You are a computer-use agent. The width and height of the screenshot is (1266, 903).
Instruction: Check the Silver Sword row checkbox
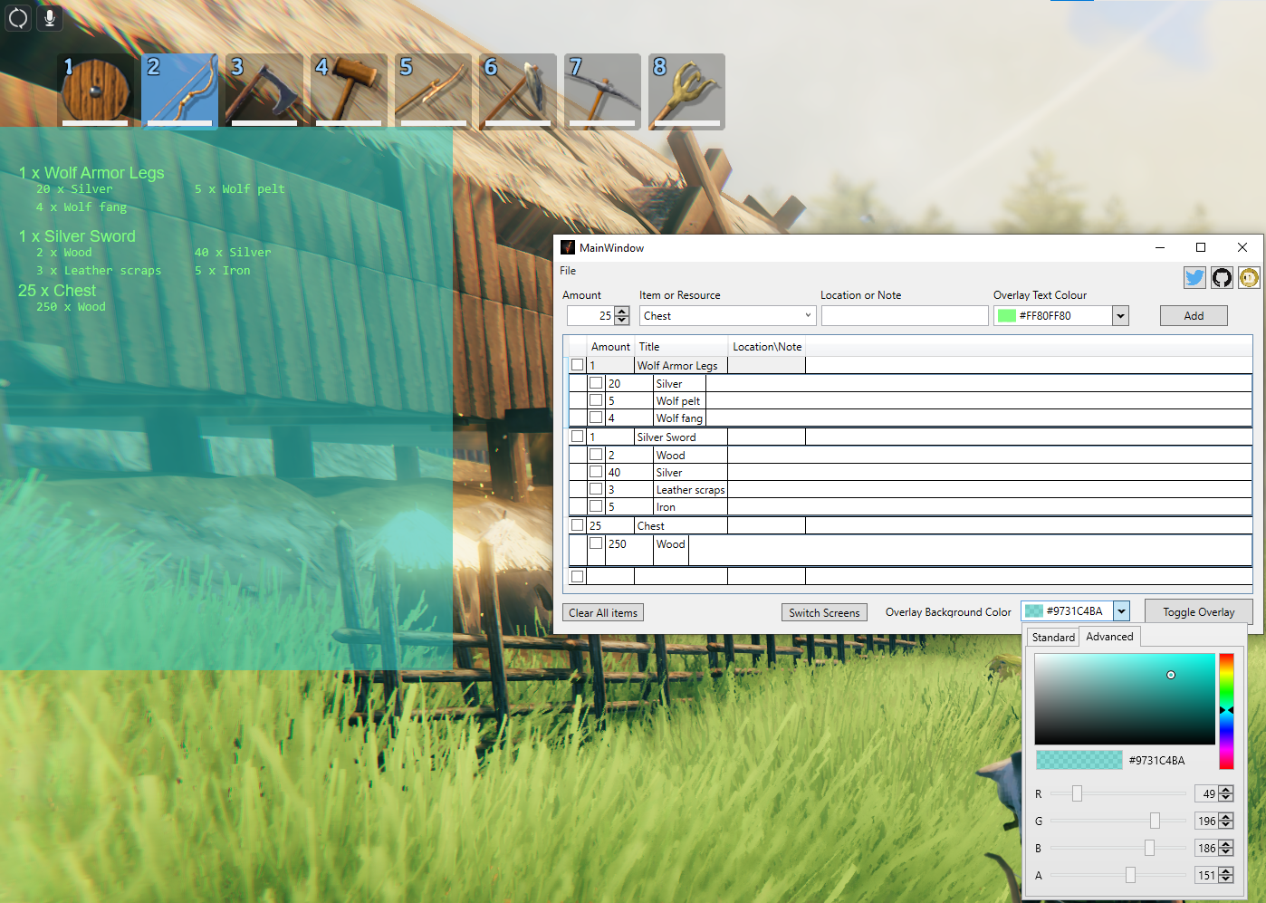[x=578, y=437]
